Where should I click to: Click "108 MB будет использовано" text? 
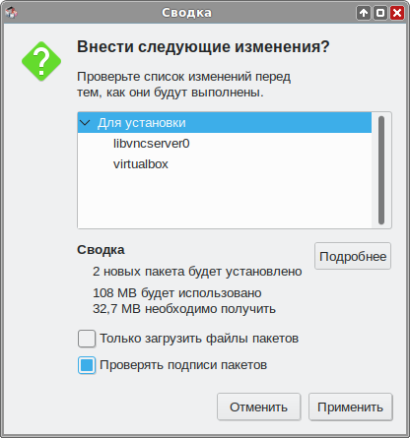(x=177, y=292)
